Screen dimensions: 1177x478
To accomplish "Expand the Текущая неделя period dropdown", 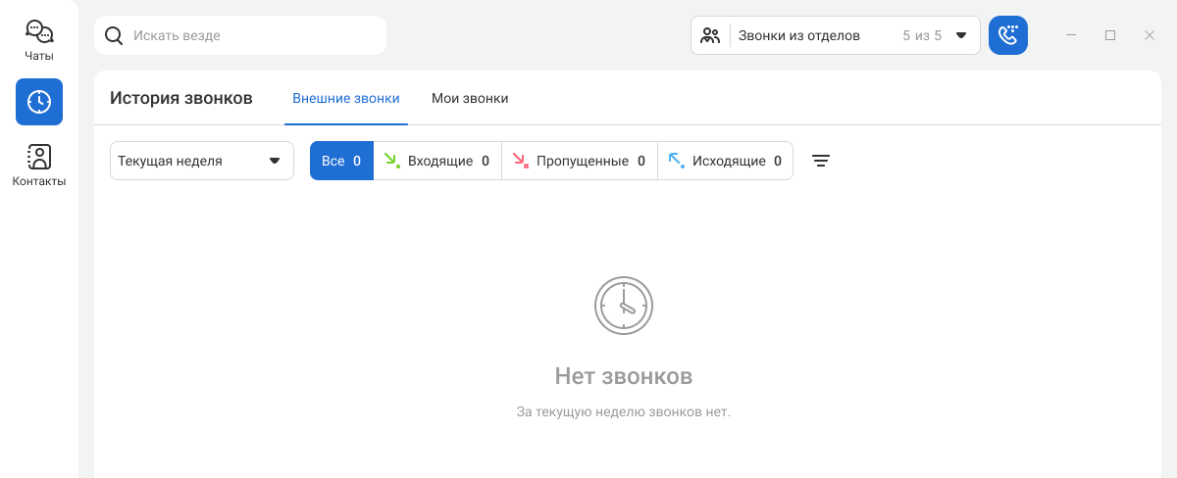I will tap(202, 161).
